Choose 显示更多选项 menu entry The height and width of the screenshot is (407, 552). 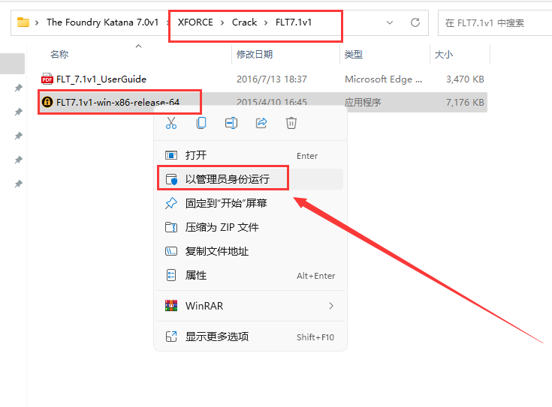coord(250,337)
